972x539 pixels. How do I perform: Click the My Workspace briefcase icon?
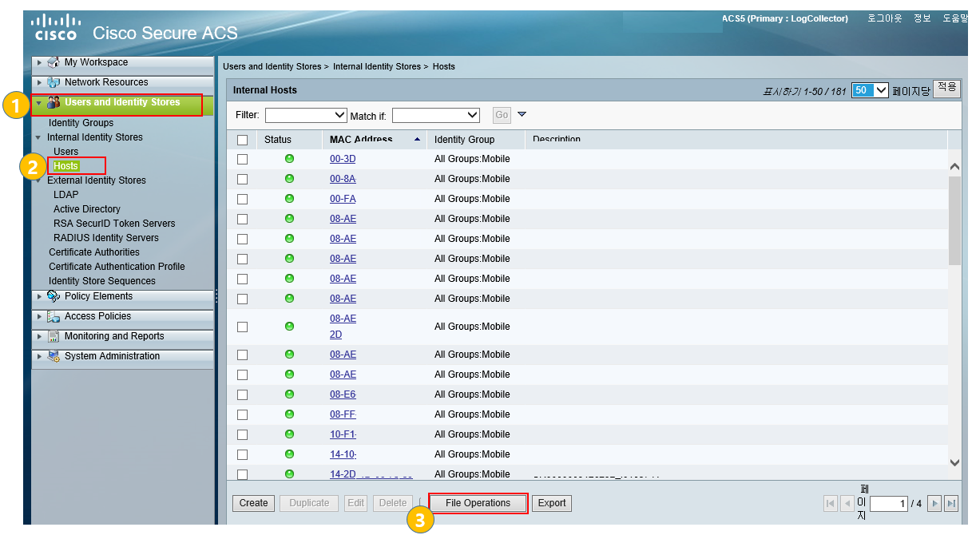[x=54, y=62]
